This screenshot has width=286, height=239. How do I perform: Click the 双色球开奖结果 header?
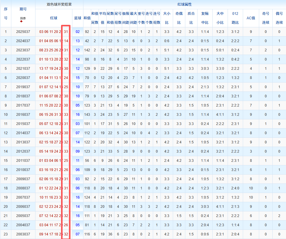[59, 4]
